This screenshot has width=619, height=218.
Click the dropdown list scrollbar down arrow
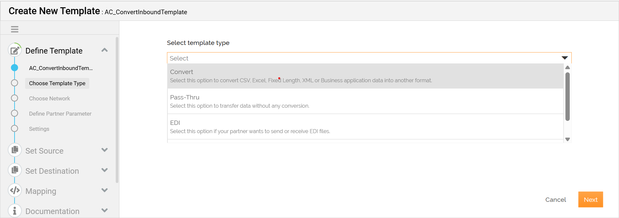567,139
